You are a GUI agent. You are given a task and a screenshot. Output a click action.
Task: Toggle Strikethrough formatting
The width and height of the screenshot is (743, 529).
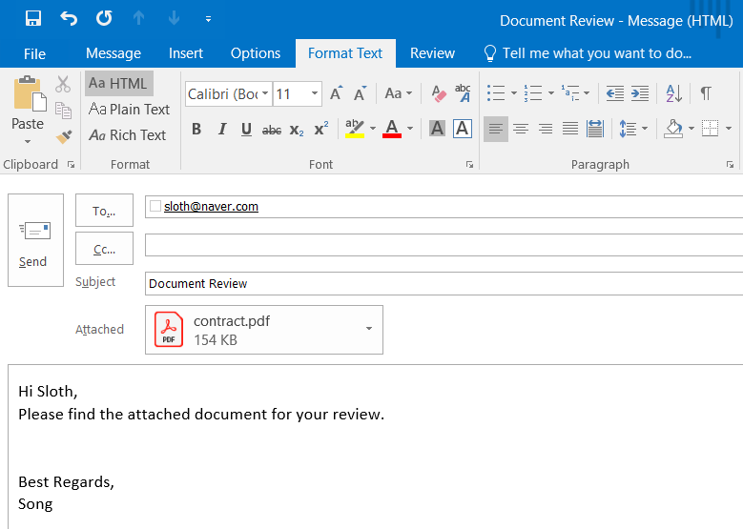point(272,130)
